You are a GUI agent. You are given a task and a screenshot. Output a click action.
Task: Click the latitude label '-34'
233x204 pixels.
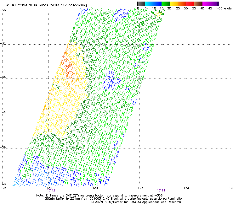pos(3,77)
